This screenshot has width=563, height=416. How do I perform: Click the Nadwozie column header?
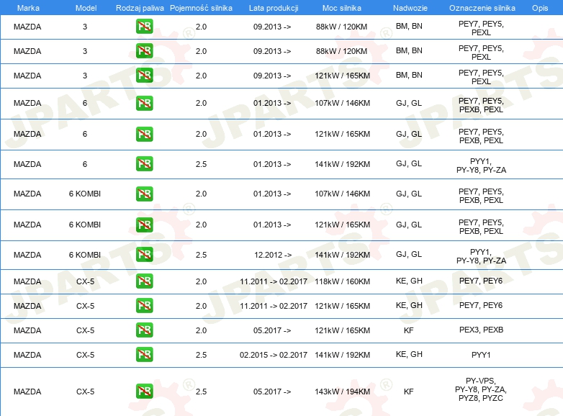click(x=410, y=8)
